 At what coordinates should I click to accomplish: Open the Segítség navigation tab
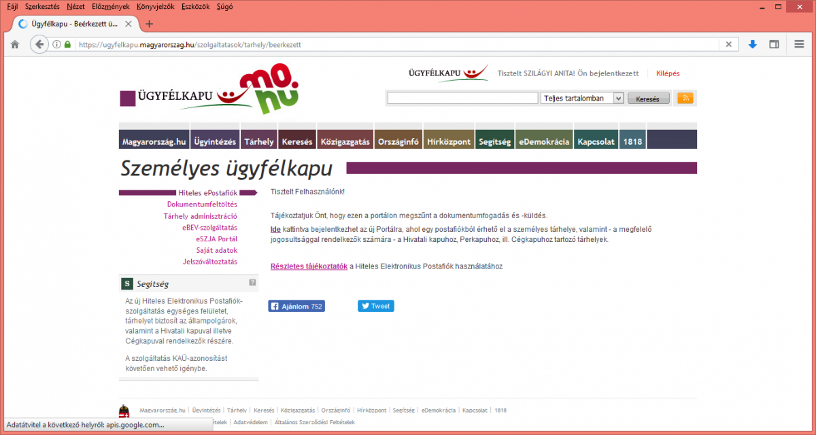pos(494,139)
